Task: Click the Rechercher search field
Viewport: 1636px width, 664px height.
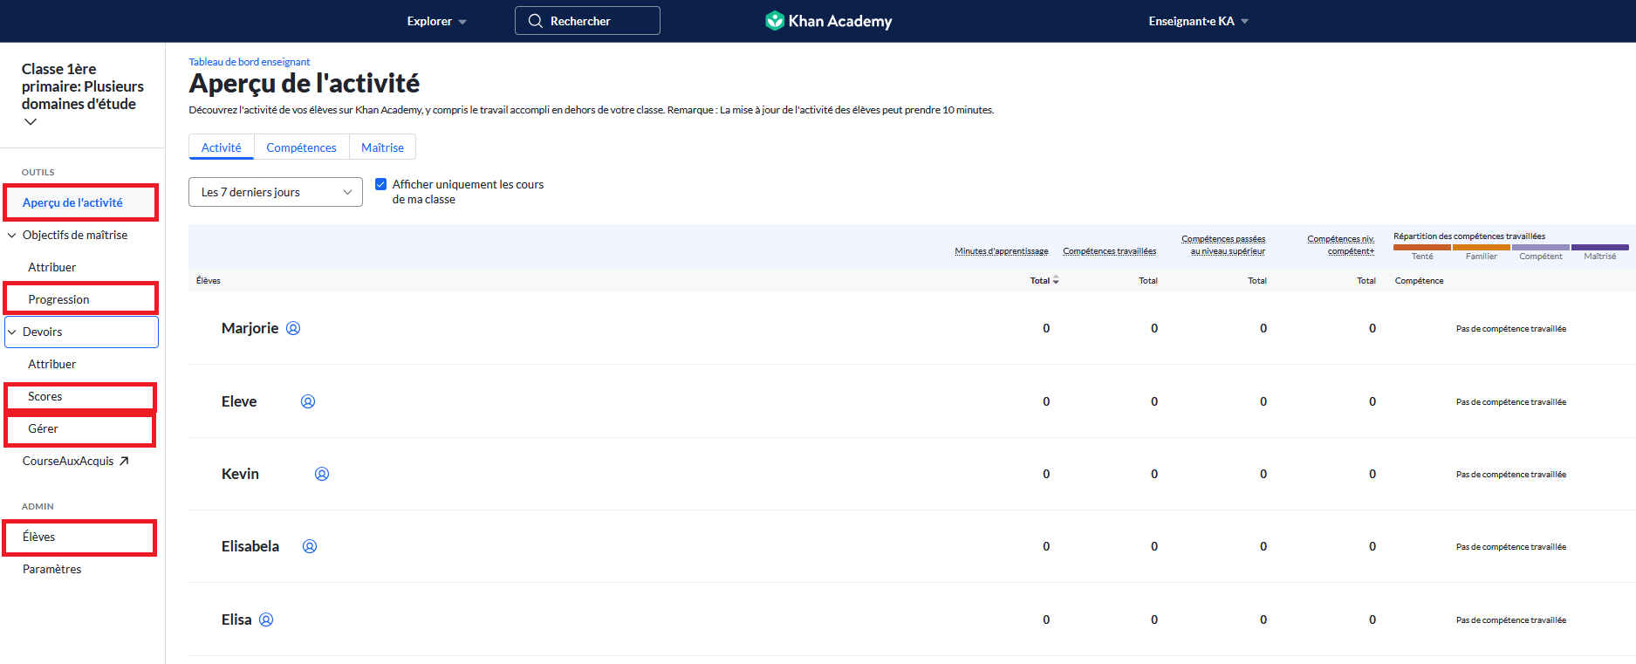Action: click(x=587, y=21)
